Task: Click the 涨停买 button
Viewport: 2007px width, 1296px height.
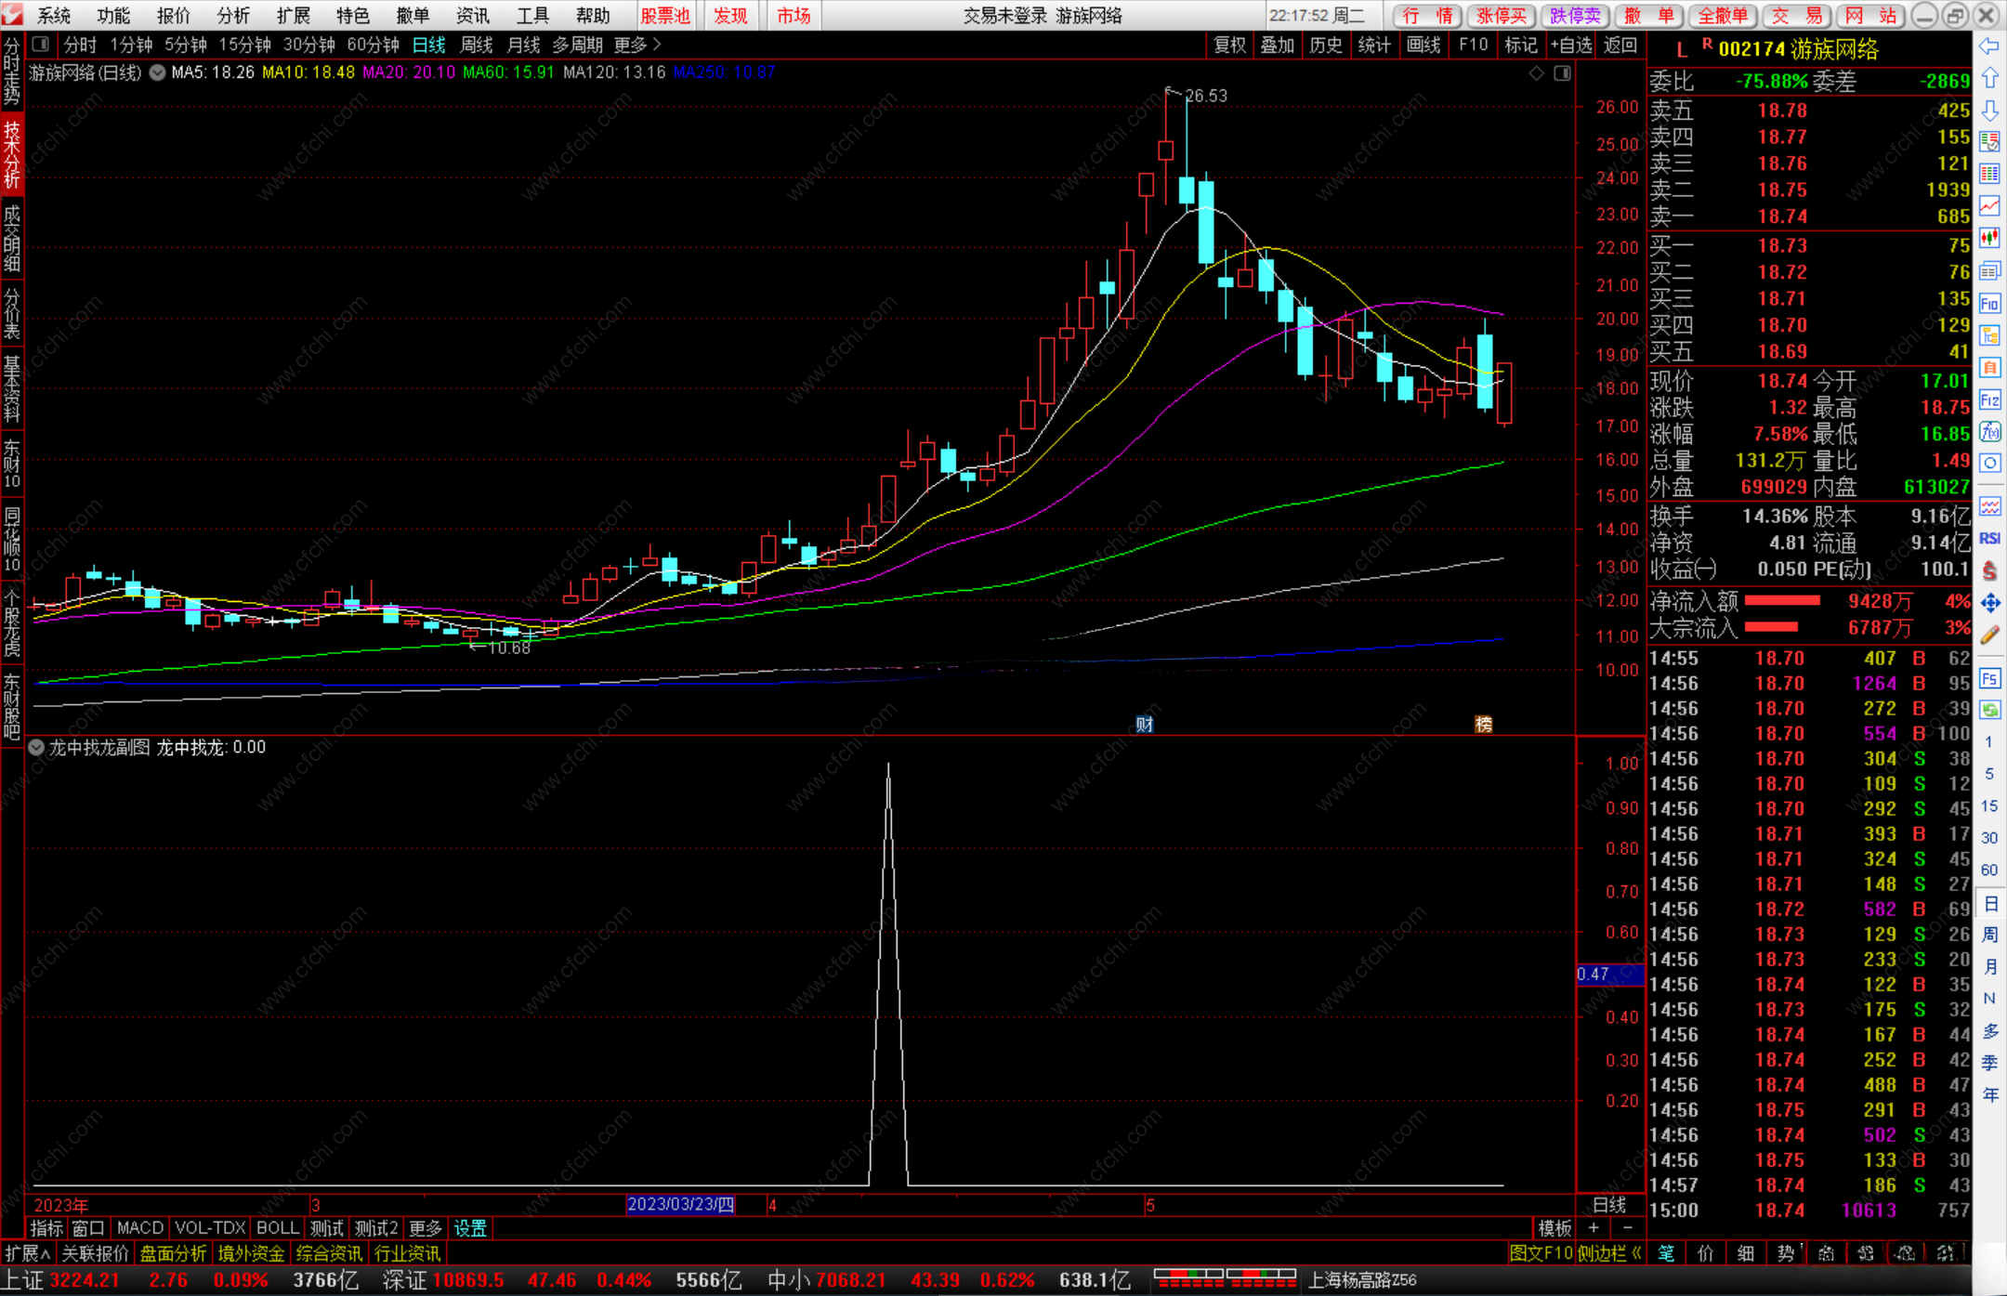Action: click(x=1501, y=16)
